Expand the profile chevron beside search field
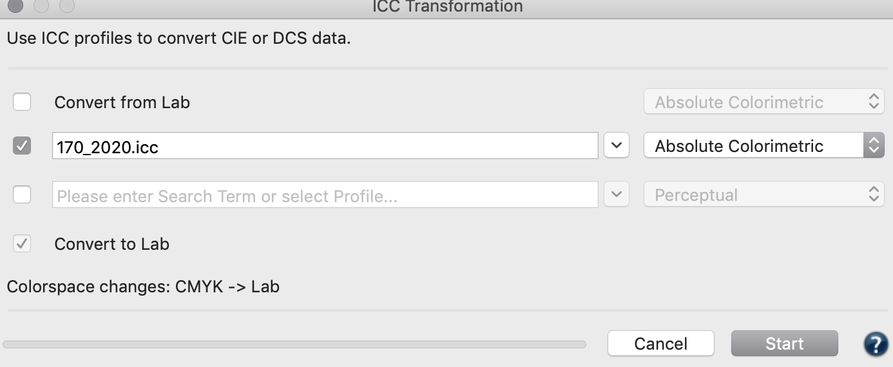Image resolution: width=893 pixels, height=367 pixels. [617, 194]
